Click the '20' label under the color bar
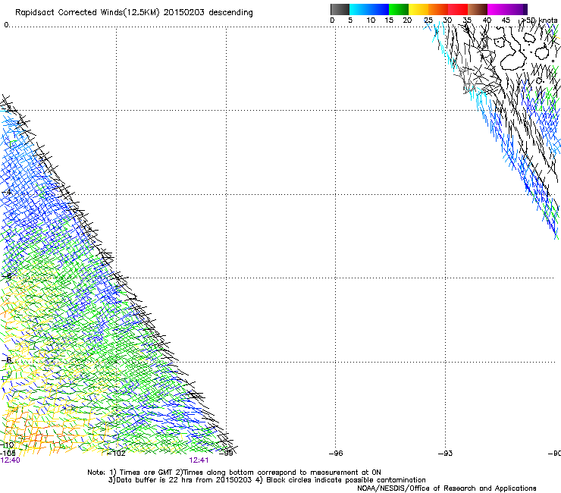This screenshot has height=493, width=561. [x=407, y=20]
